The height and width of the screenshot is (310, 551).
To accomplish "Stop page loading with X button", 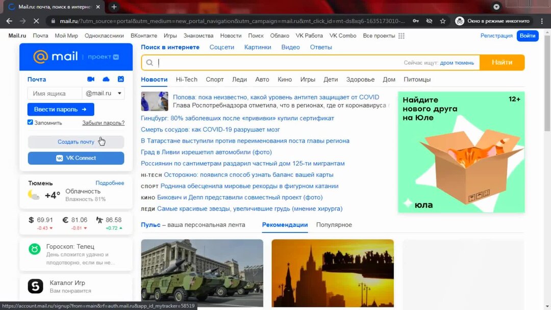I will tap(36, 21).
